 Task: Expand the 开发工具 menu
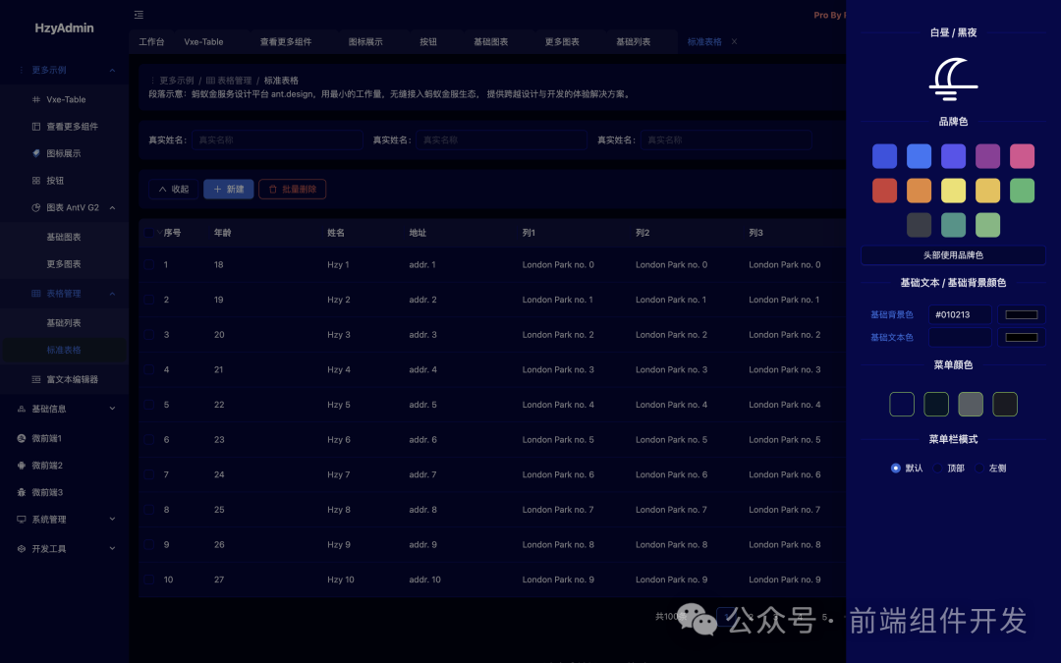point(112,549)
